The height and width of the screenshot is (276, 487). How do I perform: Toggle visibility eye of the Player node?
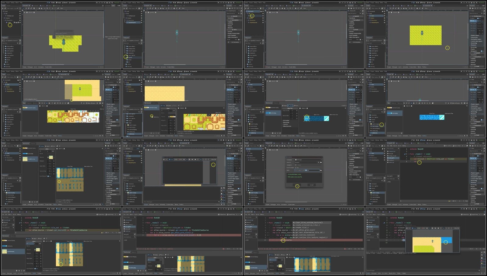20,23
